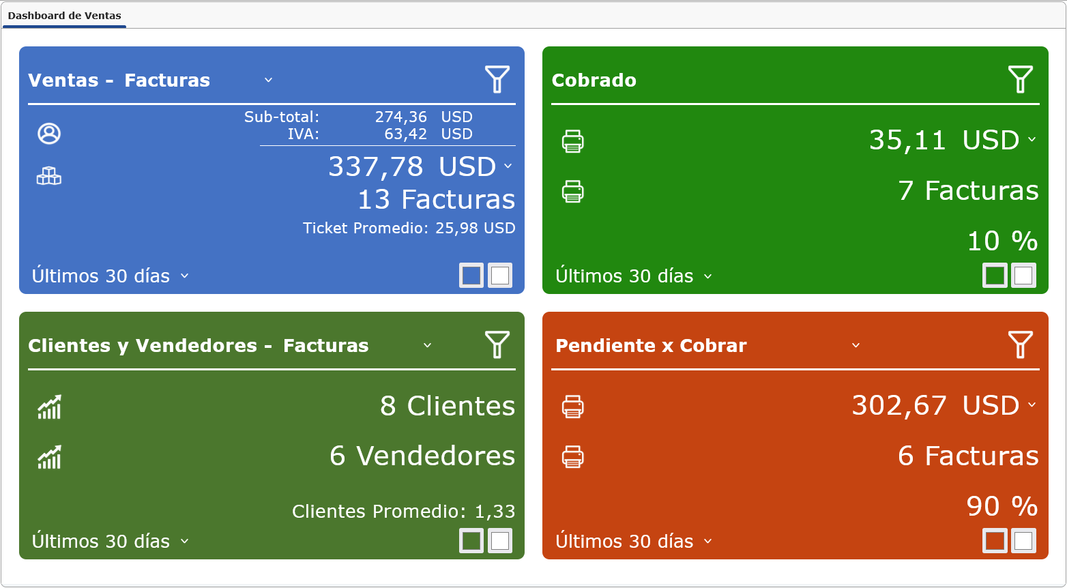The image size is (1067, 588).
Task: Enable the first checkbox on Pendiente x Cobrar
Action: 995,540
